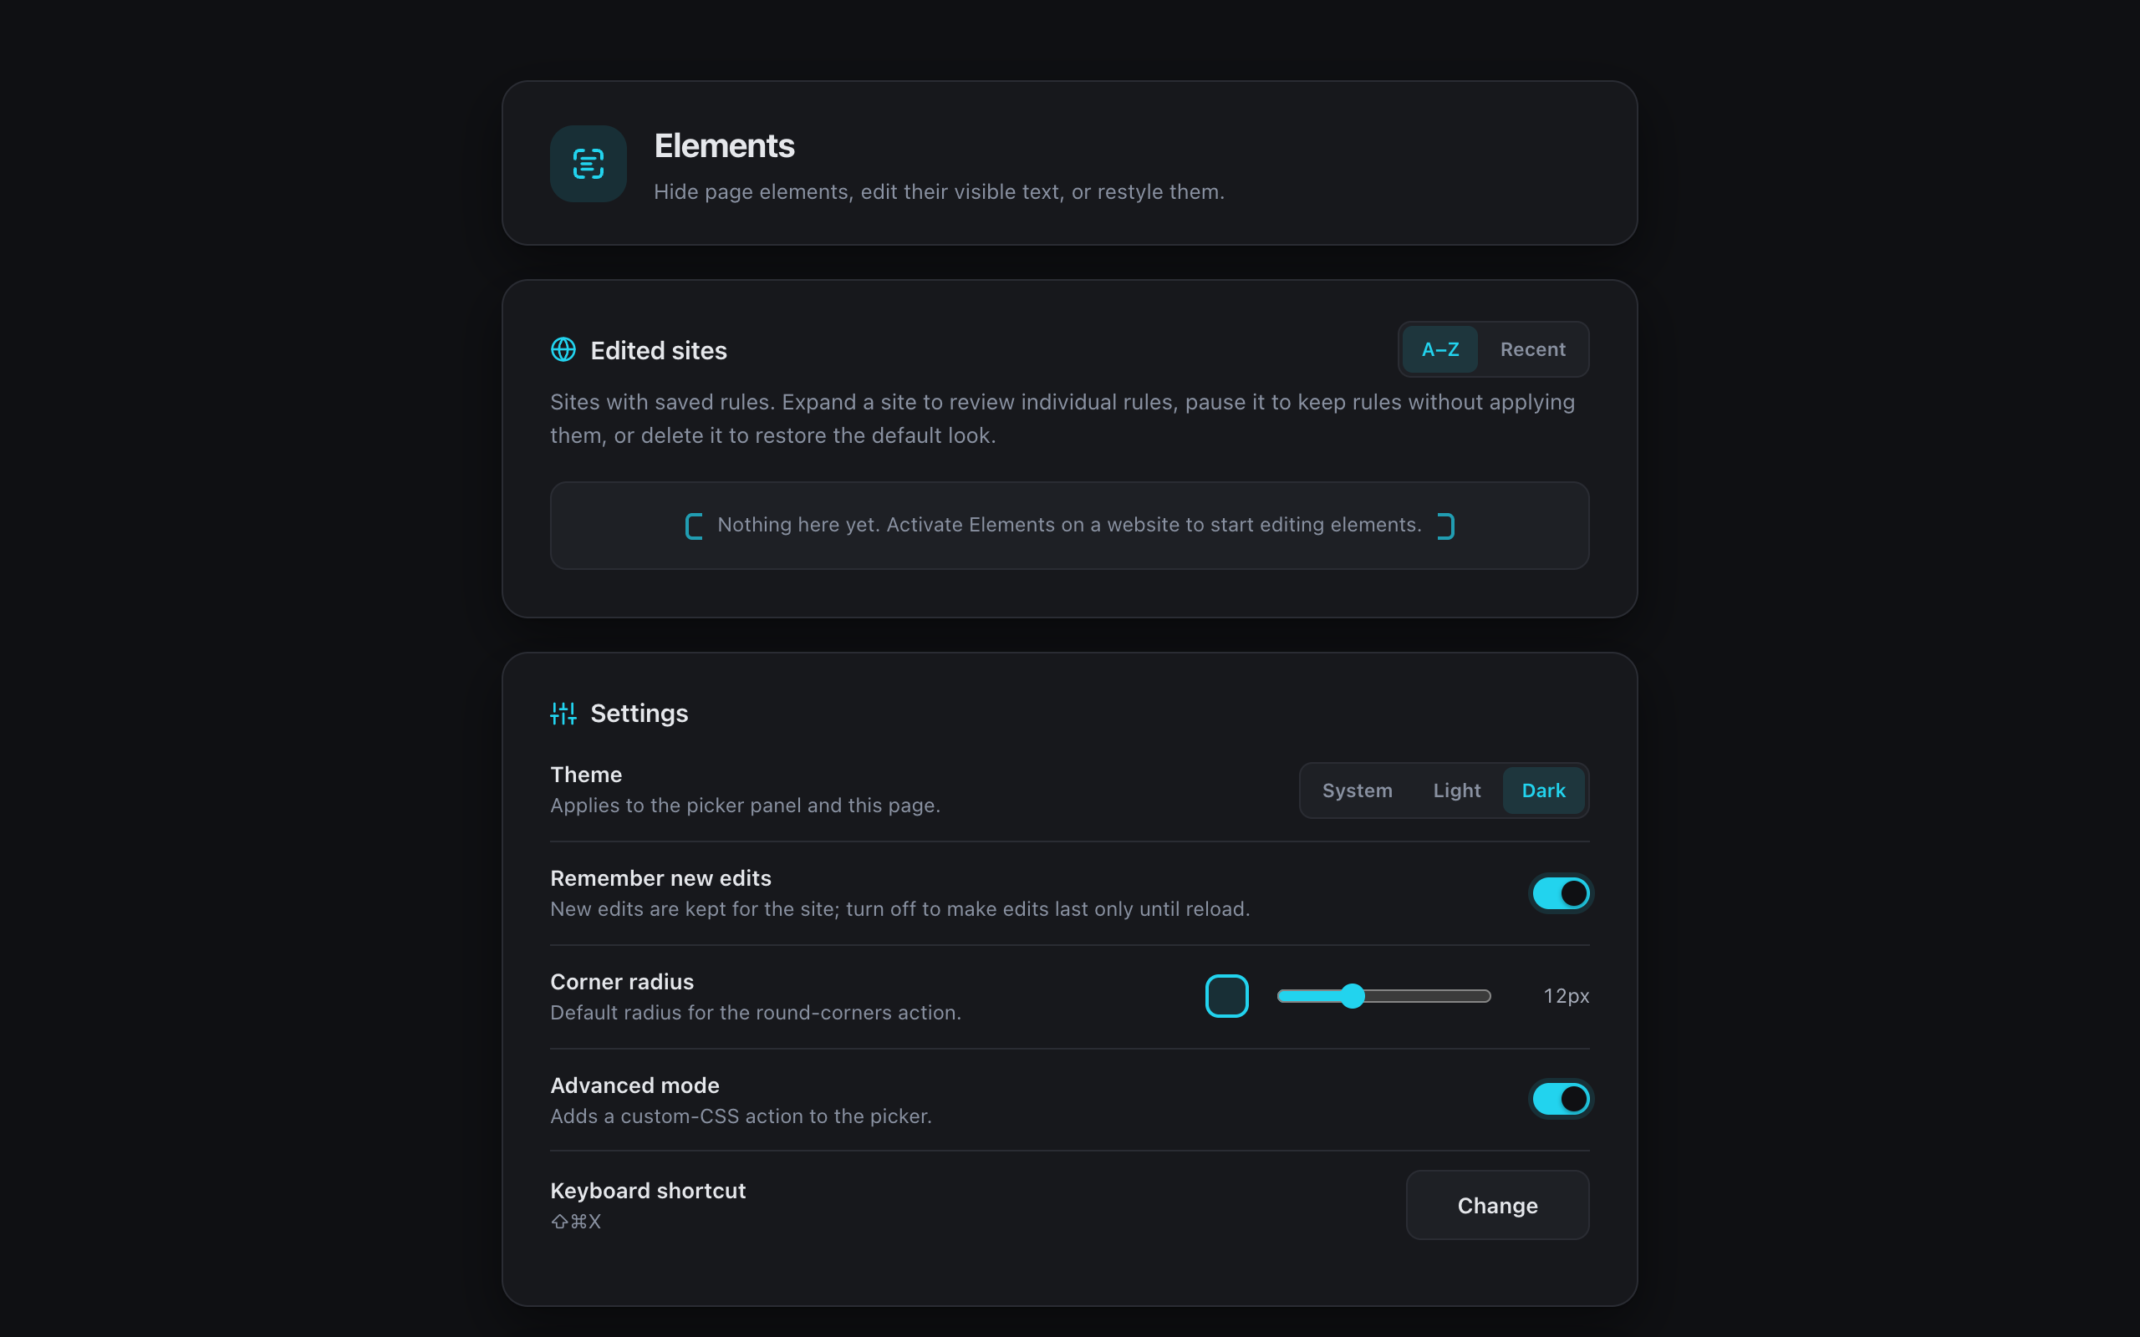
Task: Click the sliders icon next to Settings
Action: tap(563, 713)
